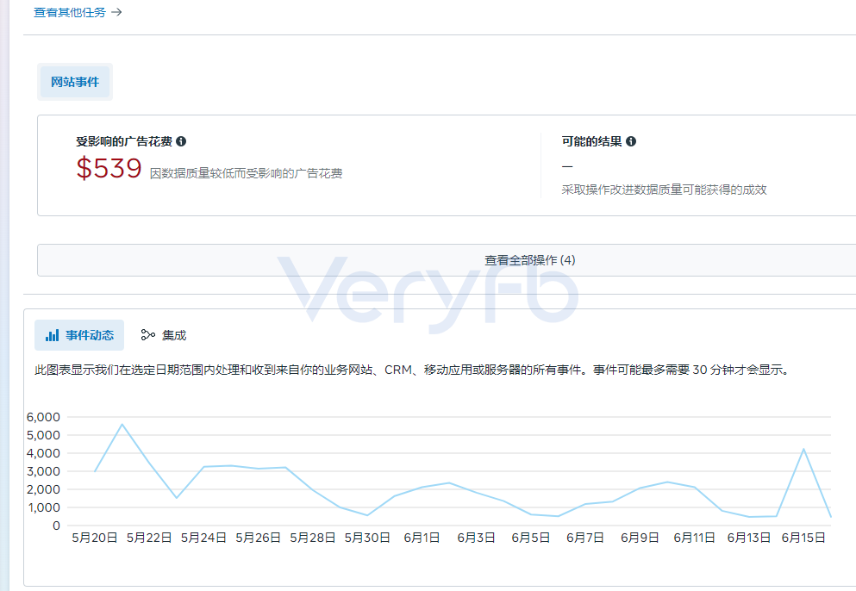
Task: Click the 5月22日 date label
Action: 150,538
